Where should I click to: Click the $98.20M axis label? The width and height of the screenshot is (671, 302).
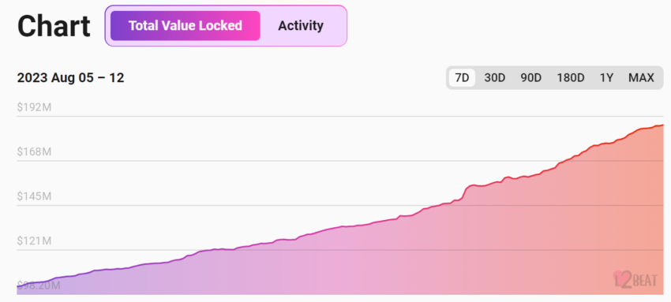[39, 285]
